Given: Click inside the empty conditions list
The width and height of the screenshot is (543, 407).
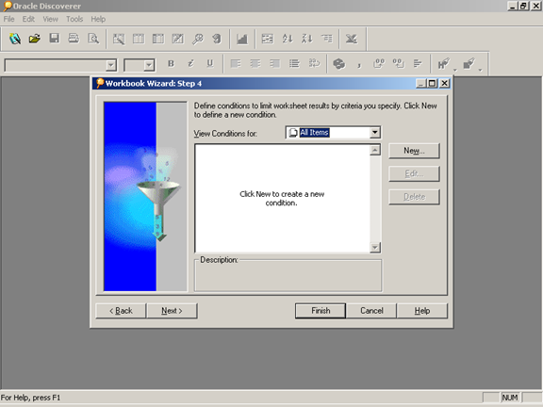Looking at the screenshot, I should click(x=282, y=198).
